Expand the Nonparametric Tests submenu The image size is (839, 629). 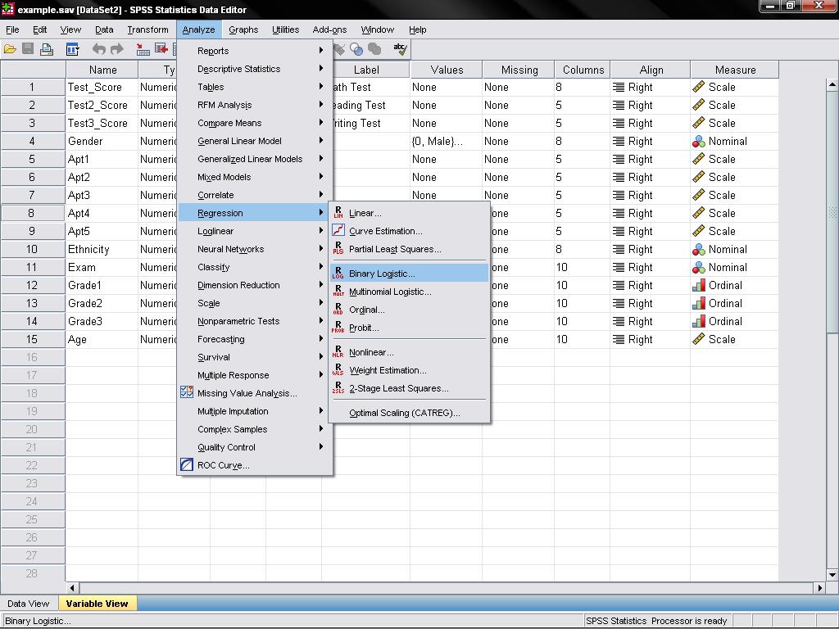point(238,321)
